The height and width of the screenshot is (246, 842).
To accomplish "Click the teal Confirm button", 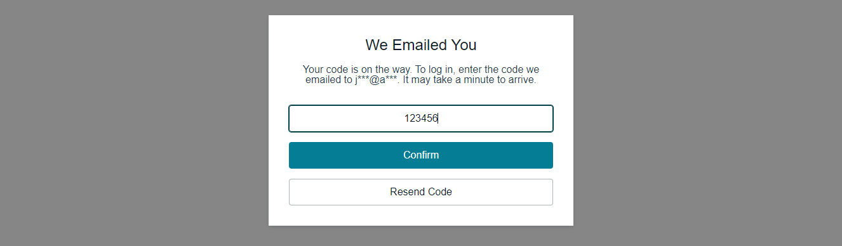I will [421, 155].
